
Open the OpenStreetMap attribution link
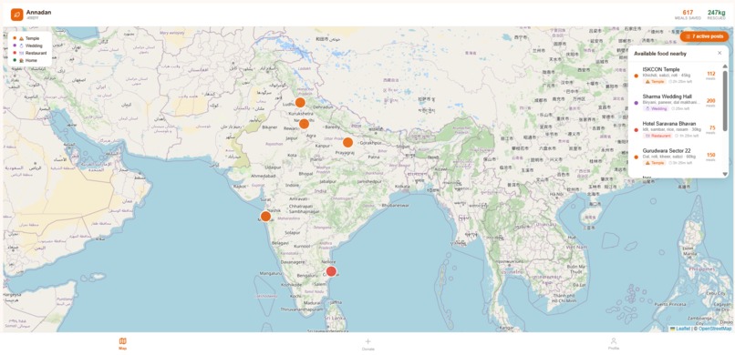coord(714,329)
